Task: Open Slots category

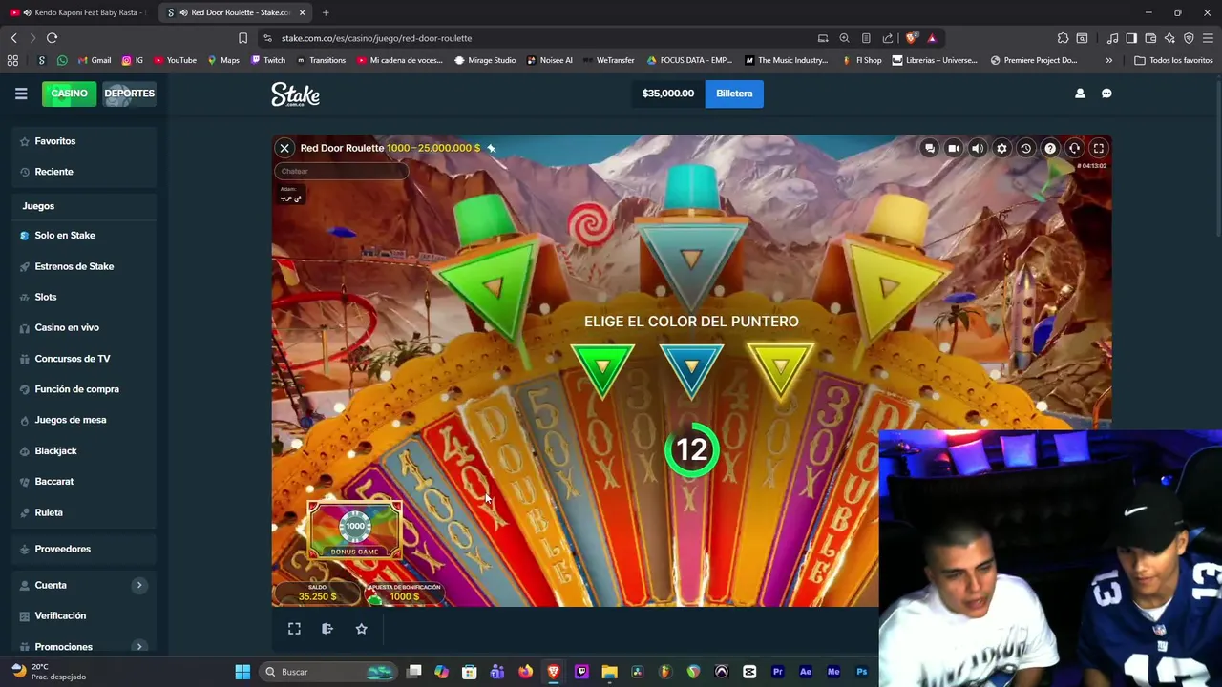Action: (84, 297)
